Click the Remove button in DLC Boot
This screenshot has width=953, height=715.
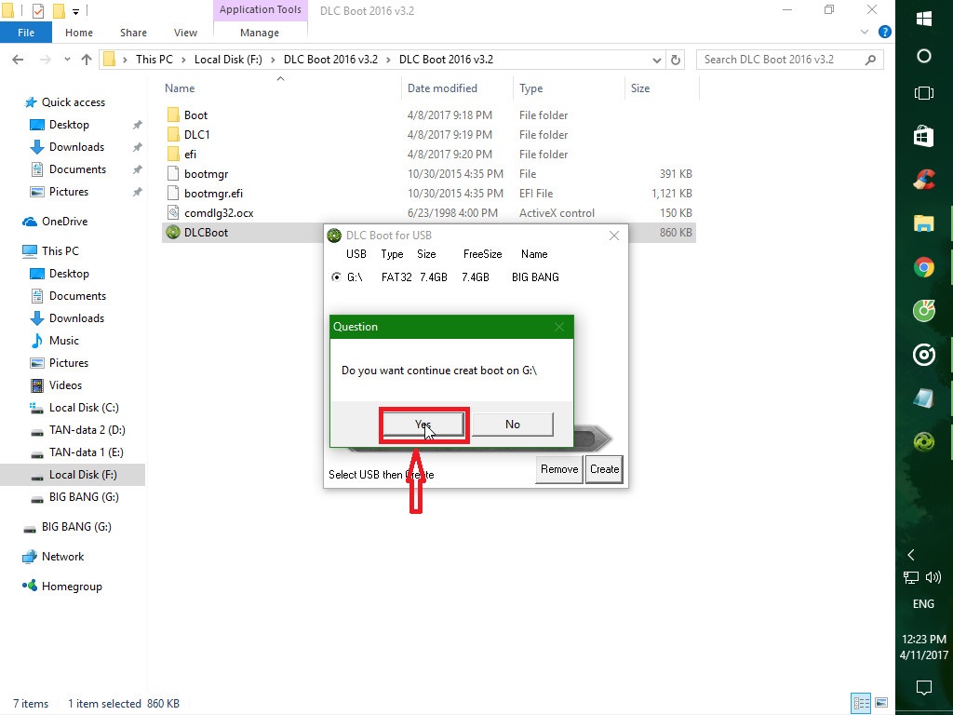(559, 469)
